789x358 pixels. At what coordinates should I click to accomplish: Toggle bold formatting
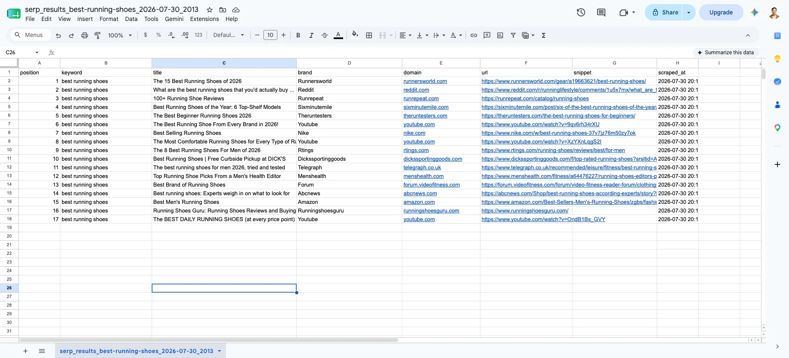pos(298,35)
